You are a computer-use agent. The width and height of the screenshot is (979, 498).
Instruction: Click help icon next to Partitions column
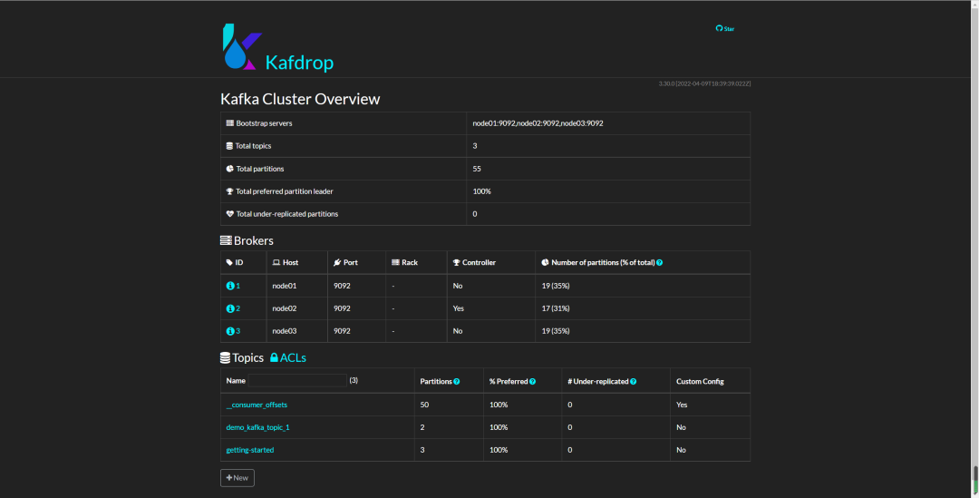[456, 381]
